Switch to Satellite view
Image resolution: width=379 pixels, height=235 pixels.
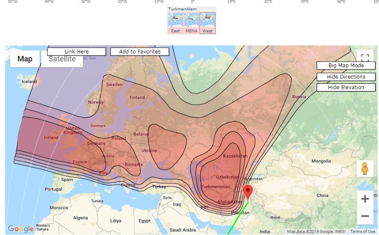62,59
